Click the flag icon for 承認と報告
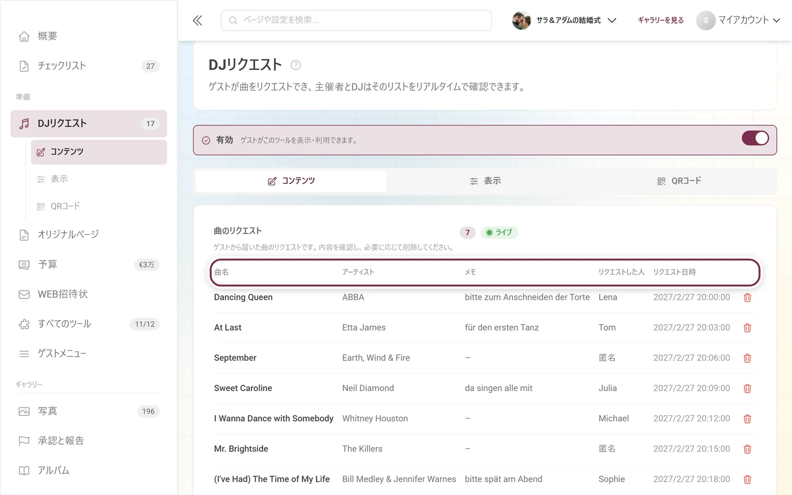 coord(24,441)
